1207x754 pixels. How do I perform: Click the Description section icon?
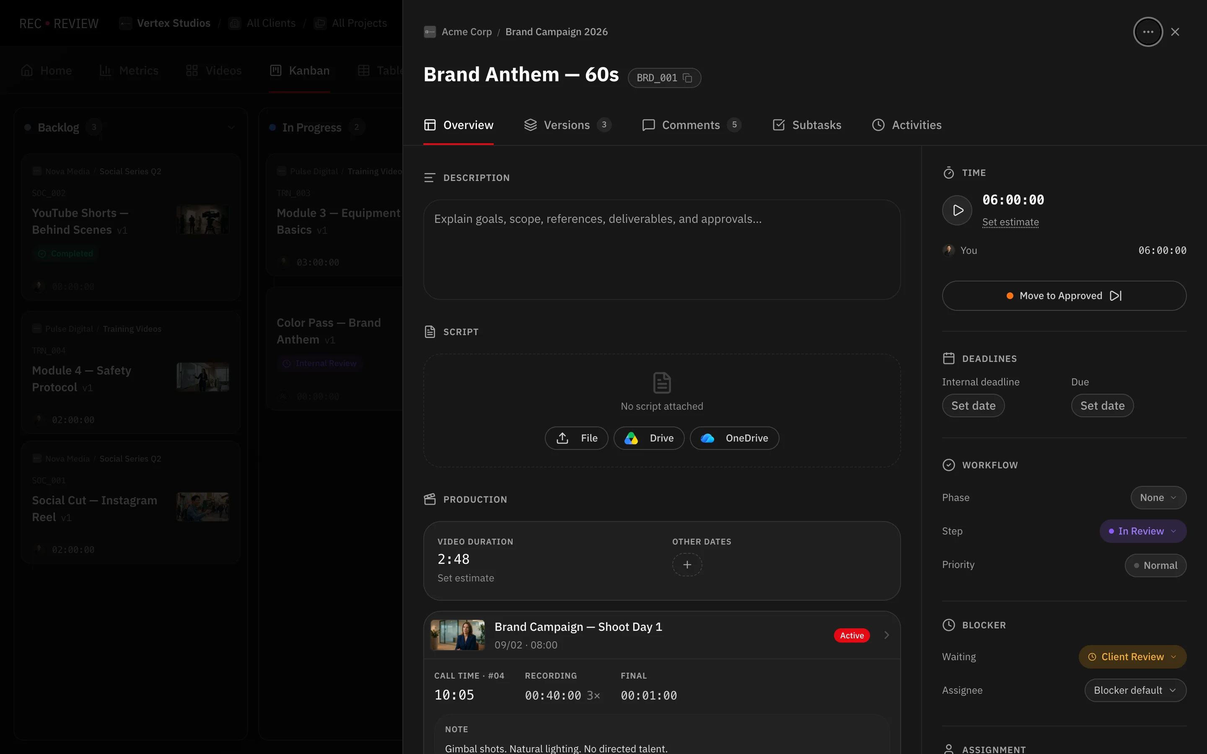click(x=430, y=178)
